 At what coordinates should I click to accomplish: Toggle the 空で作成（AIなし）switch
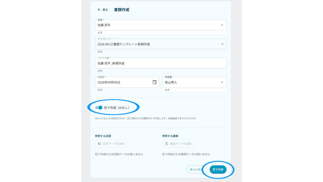99,107
